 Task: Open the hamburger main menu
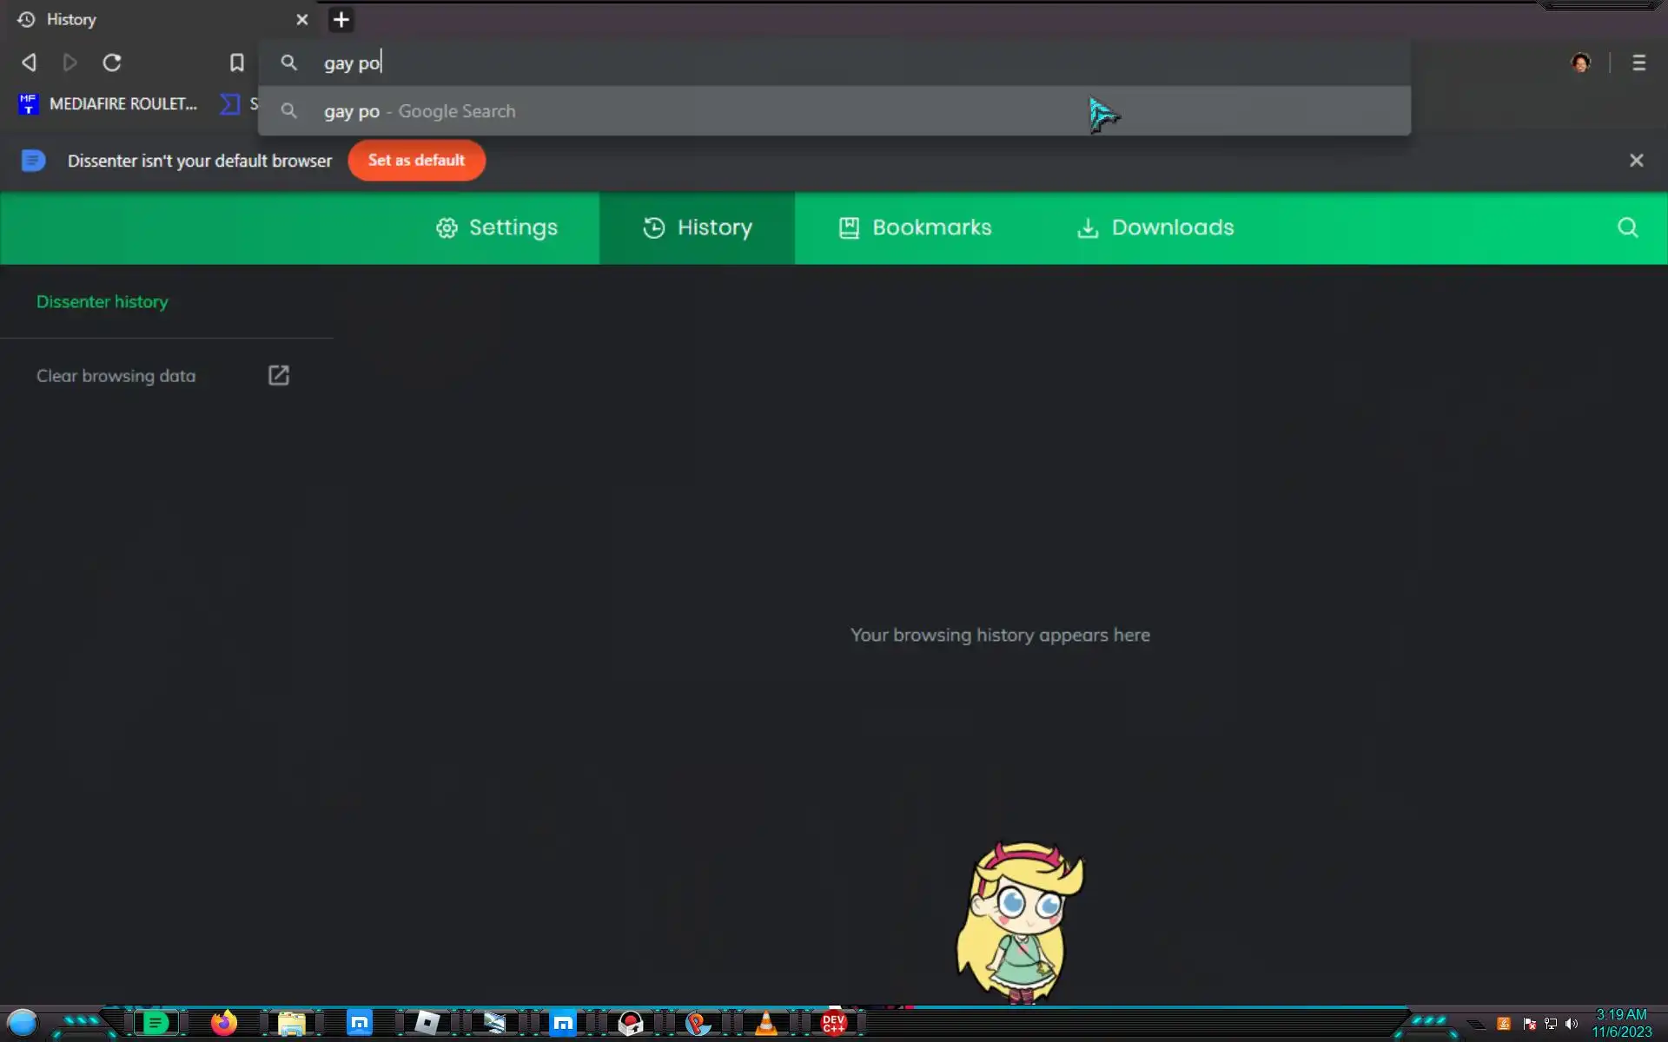[x=1638, y=63]
